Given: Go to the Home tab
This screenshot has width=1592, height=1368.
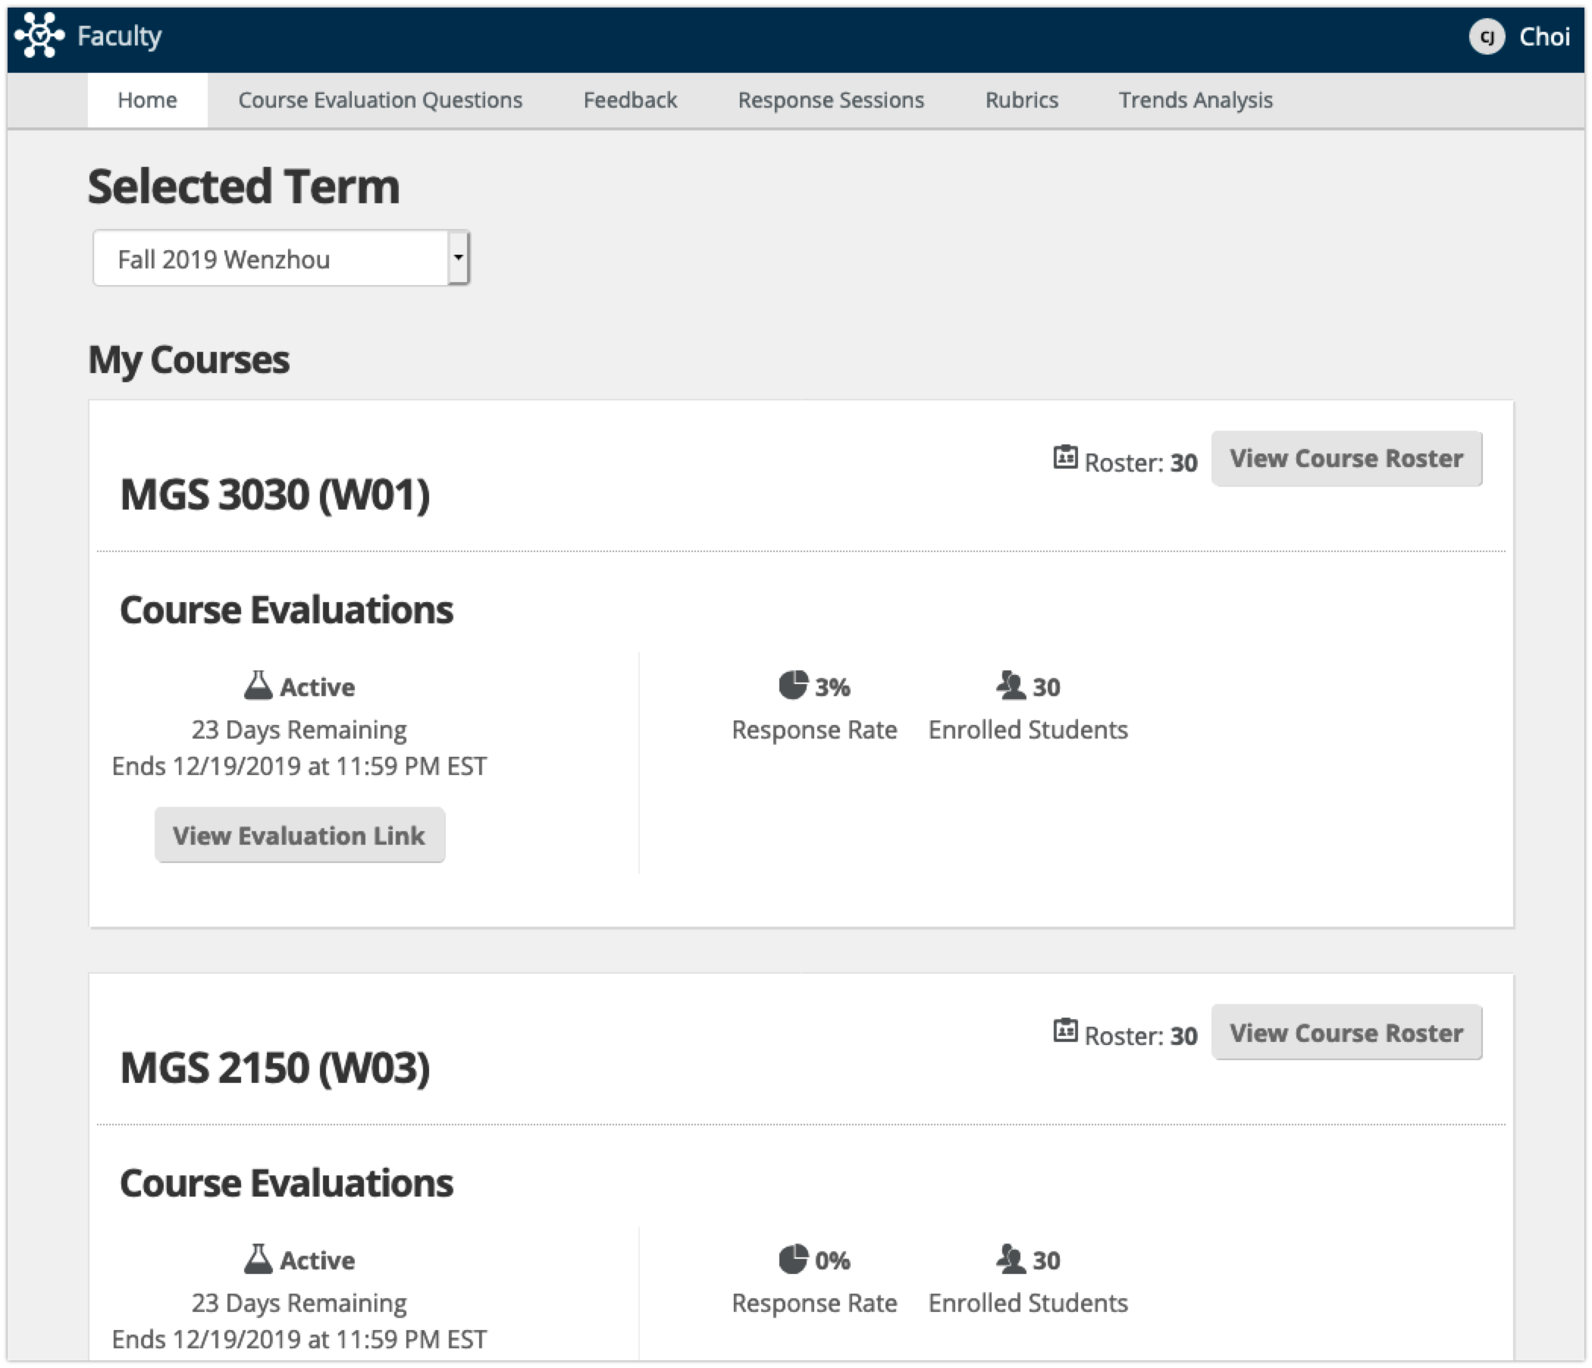Looking at the screenshot, I should (148, 100).
